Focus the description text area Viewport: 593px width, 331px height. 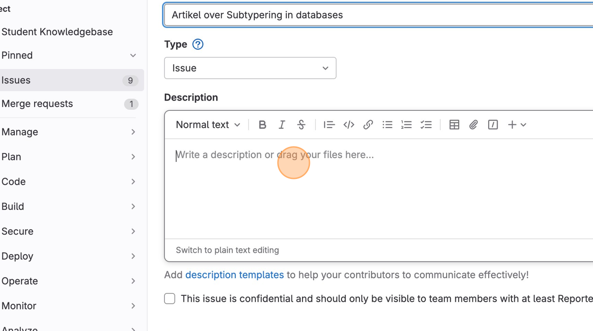click(x=379, y=189)
